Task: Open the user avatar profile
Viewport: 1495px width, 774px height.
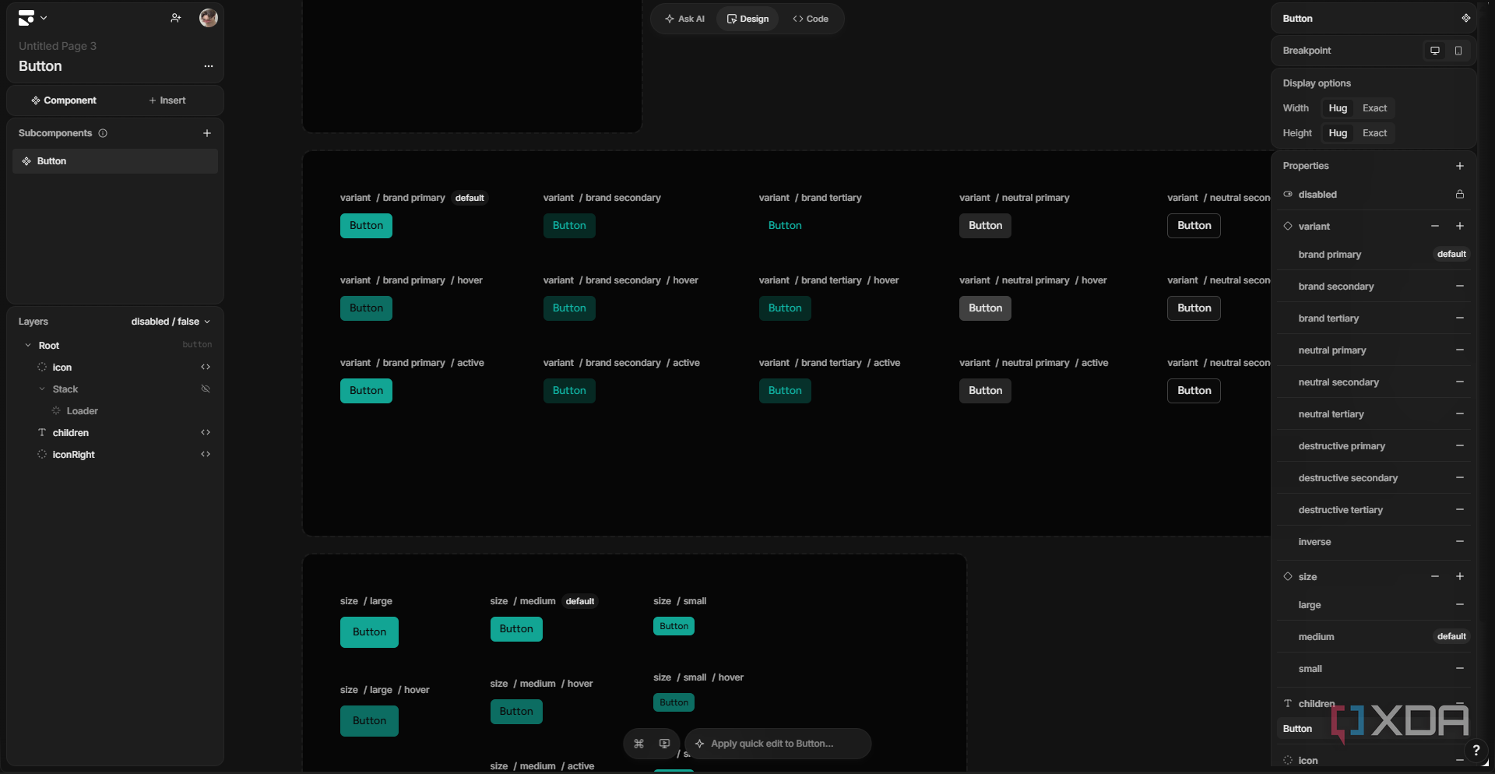Action: tap(209, 18)
